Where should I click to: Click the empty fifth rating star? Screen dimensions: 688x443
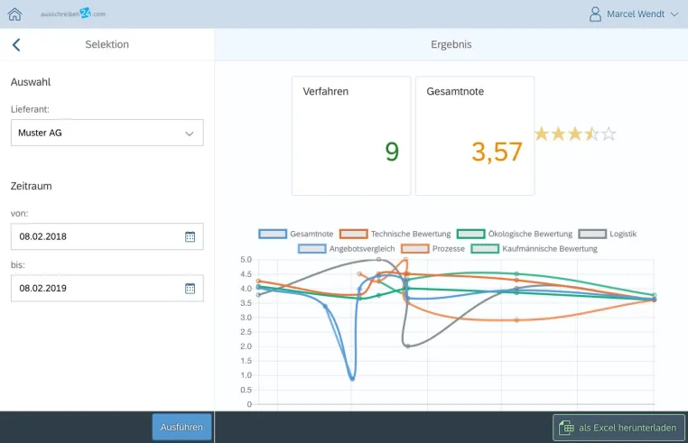(609, 134)
